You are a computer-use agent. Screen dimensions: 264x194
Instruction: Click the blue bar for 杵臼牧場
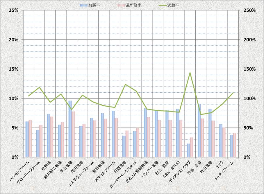[x=210, y=133]
